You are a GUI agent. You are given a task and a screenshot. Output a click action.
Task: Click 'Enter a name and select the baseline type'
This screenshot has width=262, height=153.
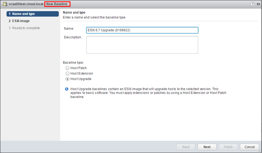tap(94, 17)
